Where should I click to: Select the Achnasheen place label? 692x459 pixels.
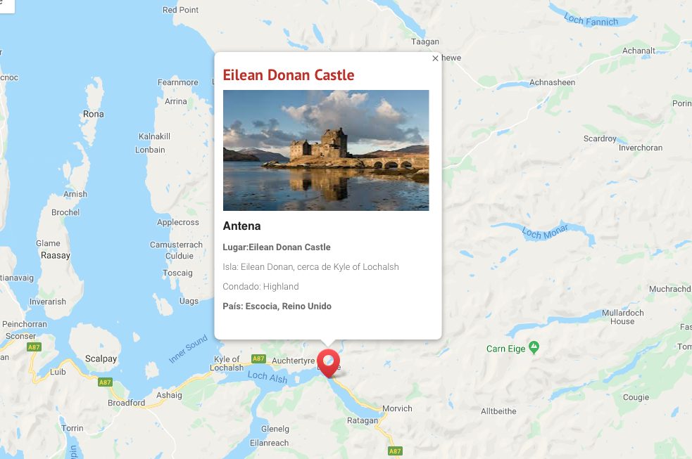pos(552,82)
